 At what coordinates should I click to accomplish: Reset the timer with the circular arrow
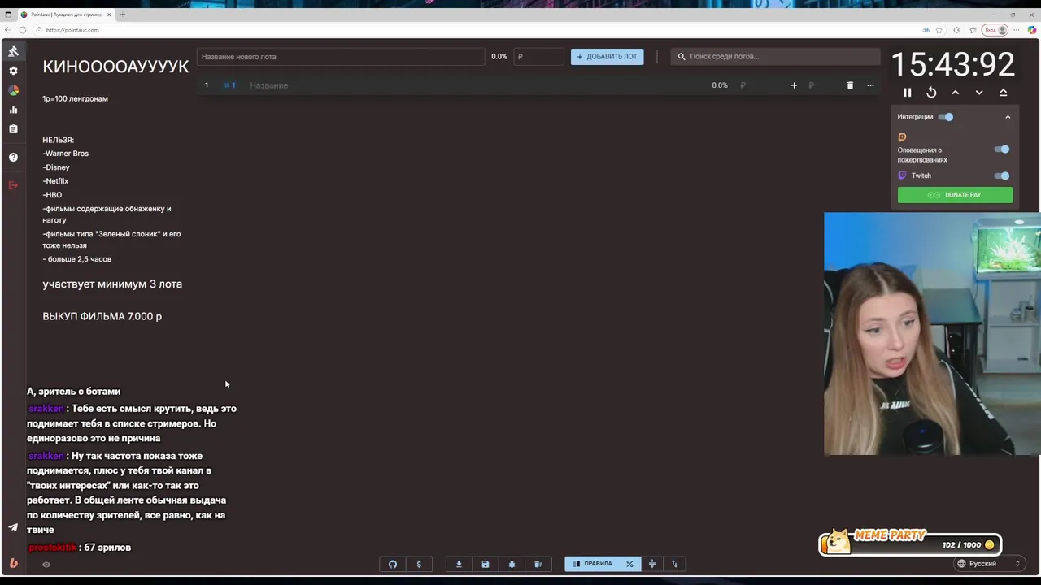pos(931,93)
